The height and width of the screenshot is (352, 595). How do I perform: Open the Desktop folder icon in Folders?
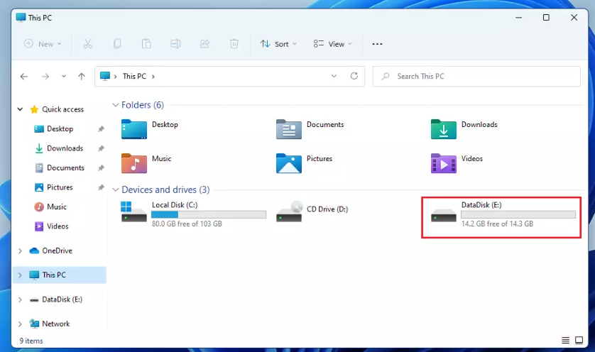click(134, 129)
